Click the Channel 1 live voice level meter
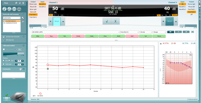Image resolution: width=201 pixels, height=103 pixels. pos(38,26)
